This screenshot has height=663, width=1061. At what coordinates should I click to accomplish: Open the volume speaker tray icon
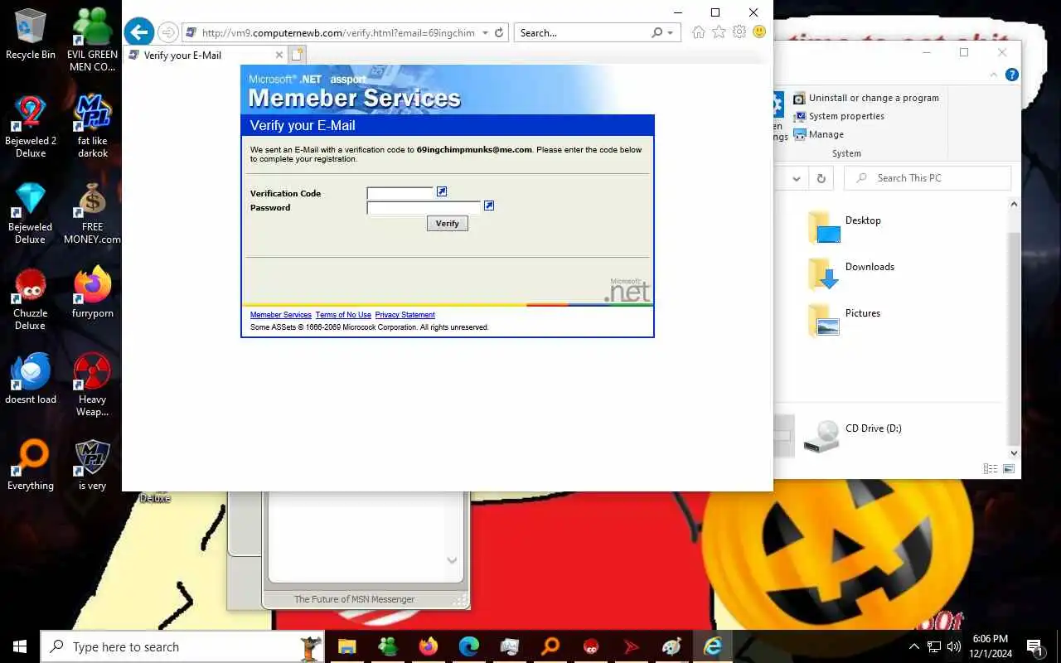pyautogui.click(x=953, y=646)
